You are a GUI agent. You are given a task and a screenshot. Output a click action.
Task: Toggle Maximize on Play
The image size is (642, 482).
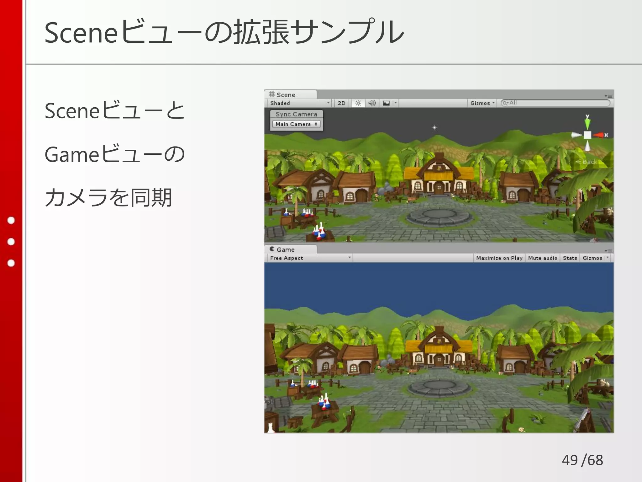point(499,258)
